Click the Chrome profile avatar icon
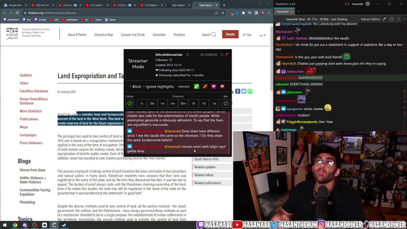This screenshot has width=407, height=229. (x=263, y=13)
